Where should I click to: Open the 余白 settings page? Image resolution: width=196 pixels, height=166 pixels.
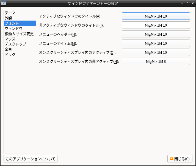click(8, 49)
